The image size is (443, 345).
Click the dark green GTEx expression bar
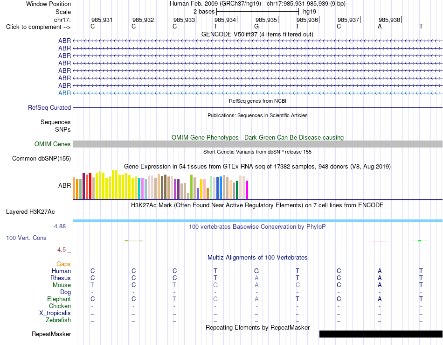tap(237, 190)
